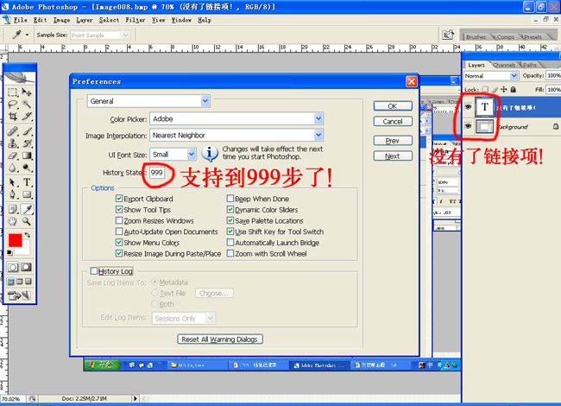Toggle Show Tool Tips checkbox
Viewport: 561px width, 406px height.
(119, 209)
